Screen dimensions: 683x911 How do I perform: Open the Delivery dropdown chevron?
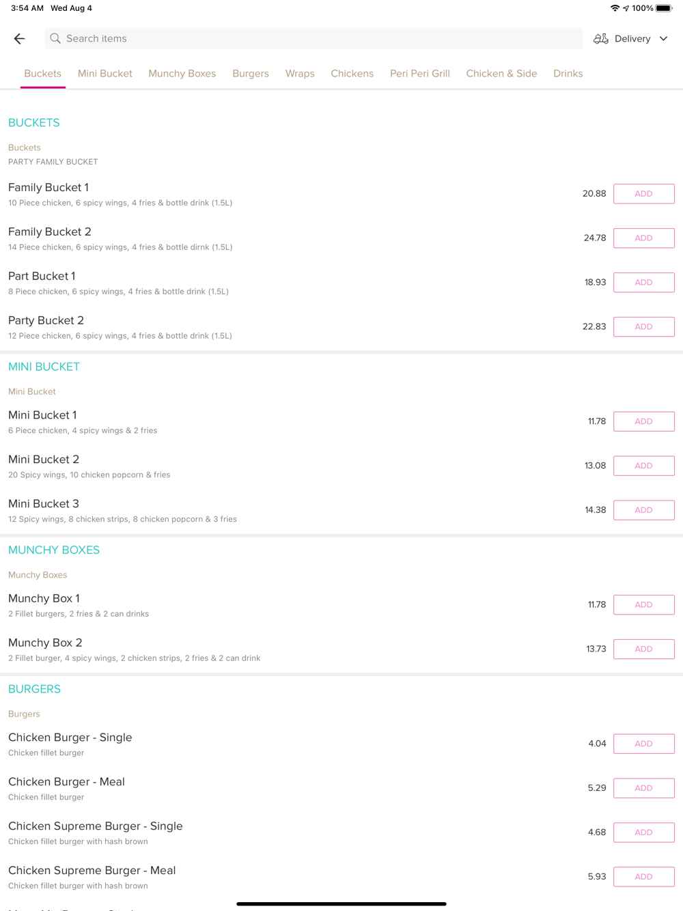663,39
